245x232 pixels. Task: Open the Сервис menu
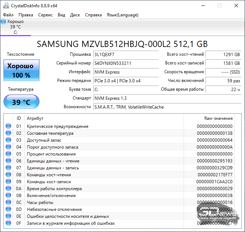[x=45, y=15]
